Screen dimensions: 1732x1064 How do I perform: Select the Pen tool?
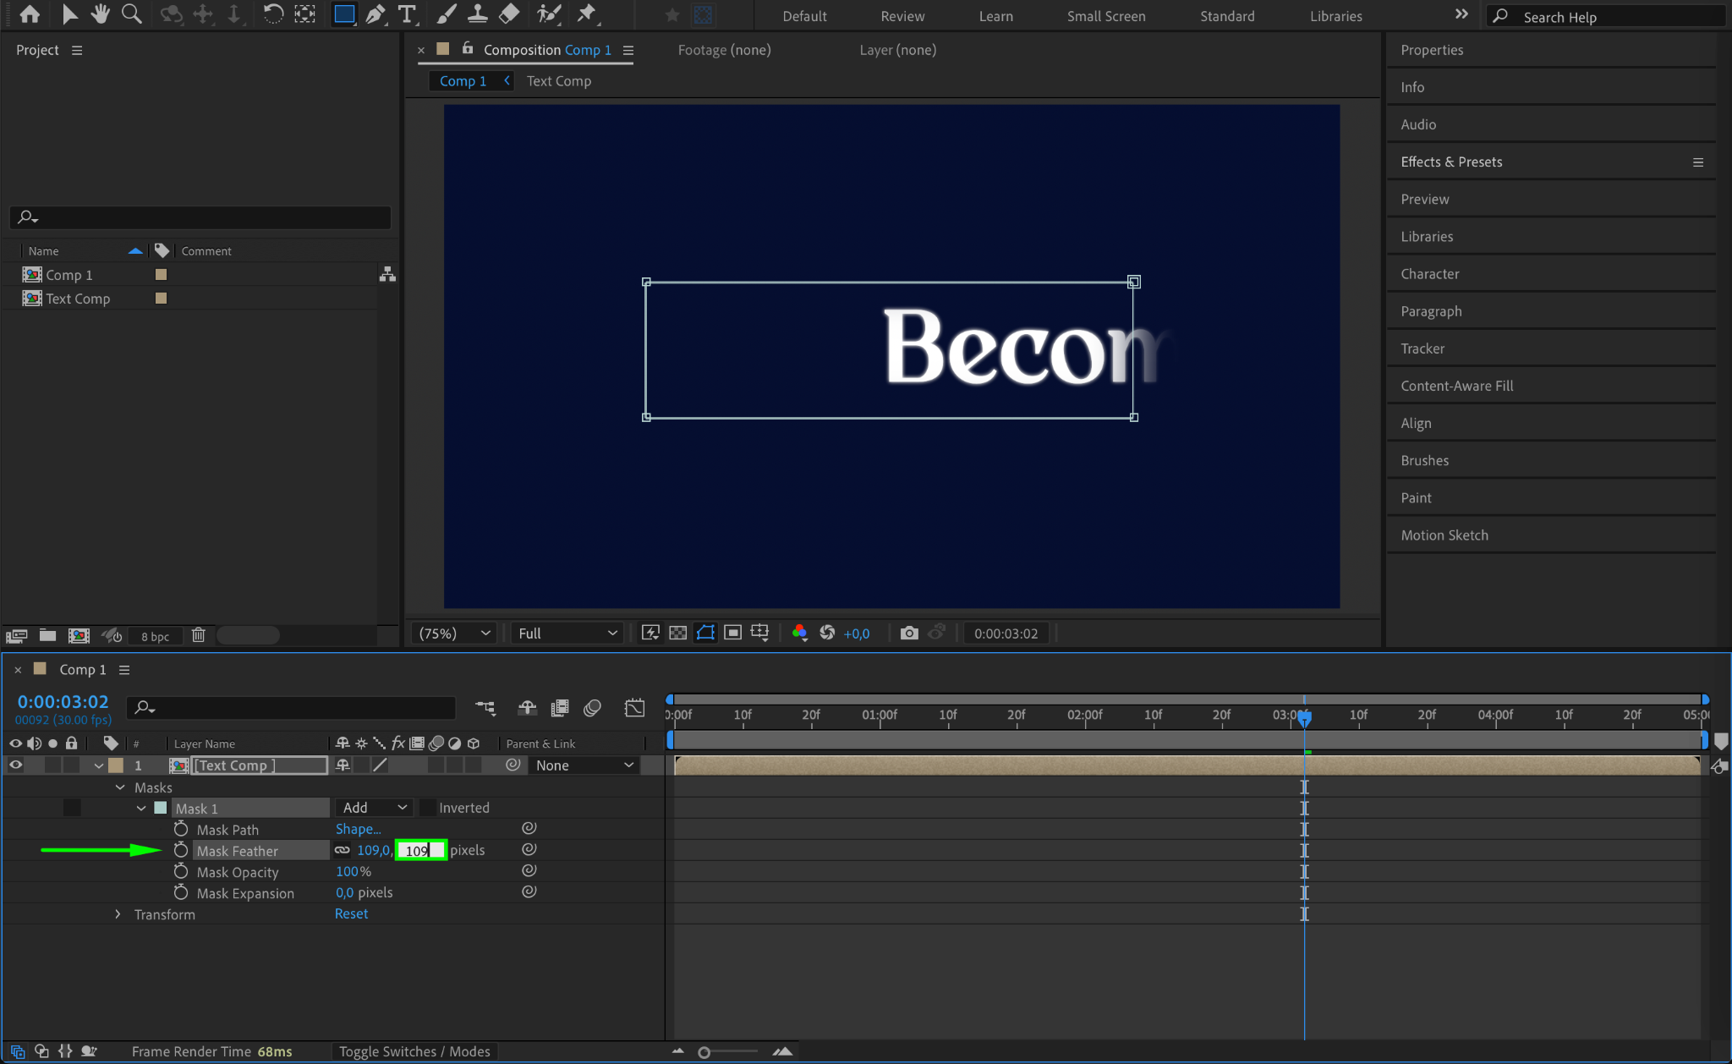coord(375,14)
